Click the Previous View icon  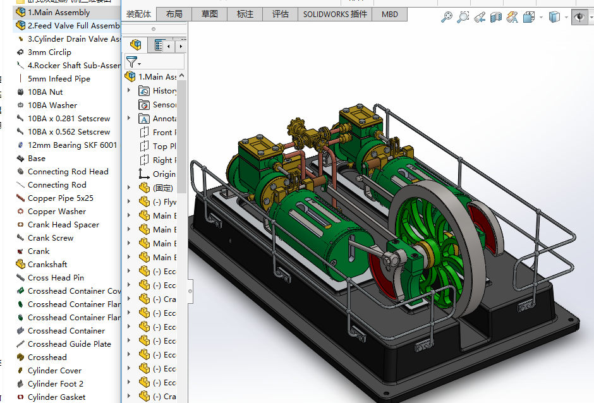point(480,18)
